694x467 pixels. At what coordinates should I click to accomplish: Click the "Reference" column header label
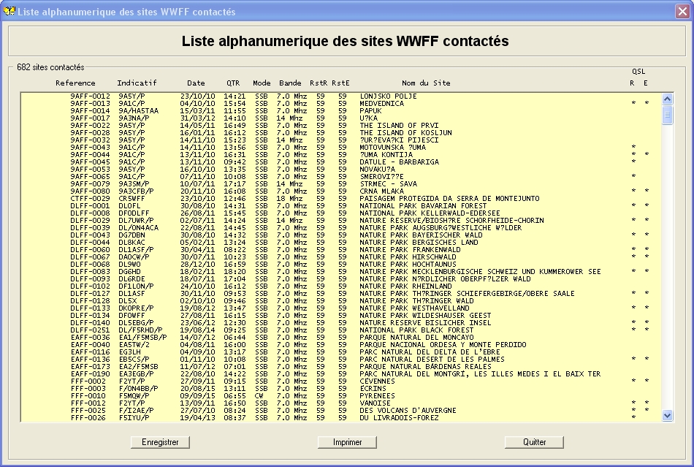point(75,83)
